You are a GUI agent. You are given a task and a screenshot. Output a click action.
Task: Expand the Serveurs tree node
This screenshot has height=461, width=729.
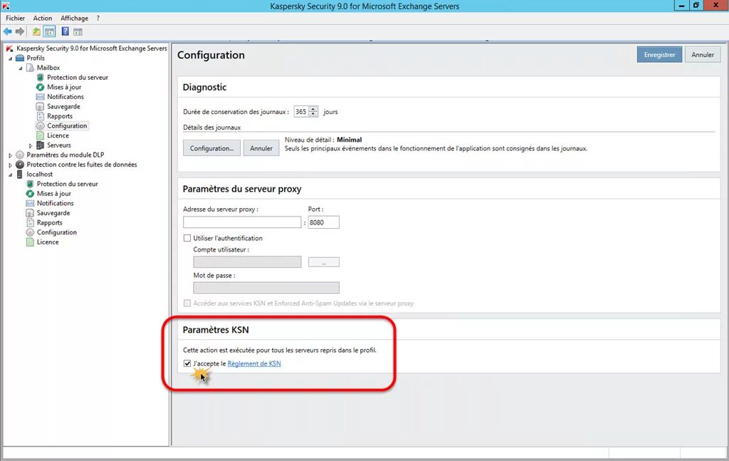pyautogui.click(x=31, y=145)
